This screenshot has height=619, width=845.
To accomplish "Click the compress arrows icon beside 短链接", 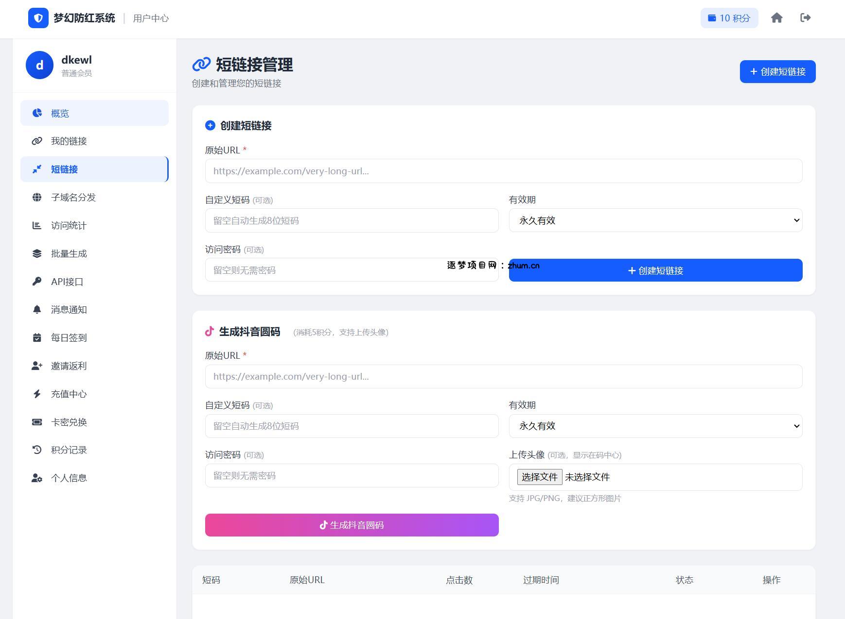I will coord(37,169).
